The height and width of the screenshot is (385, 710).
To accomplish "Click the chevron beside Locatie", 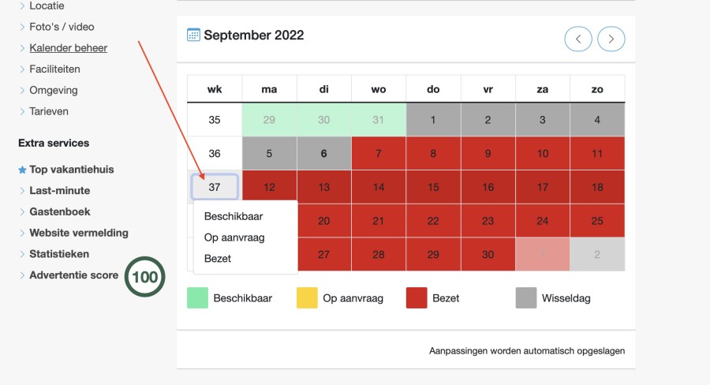I will point(22,6).
